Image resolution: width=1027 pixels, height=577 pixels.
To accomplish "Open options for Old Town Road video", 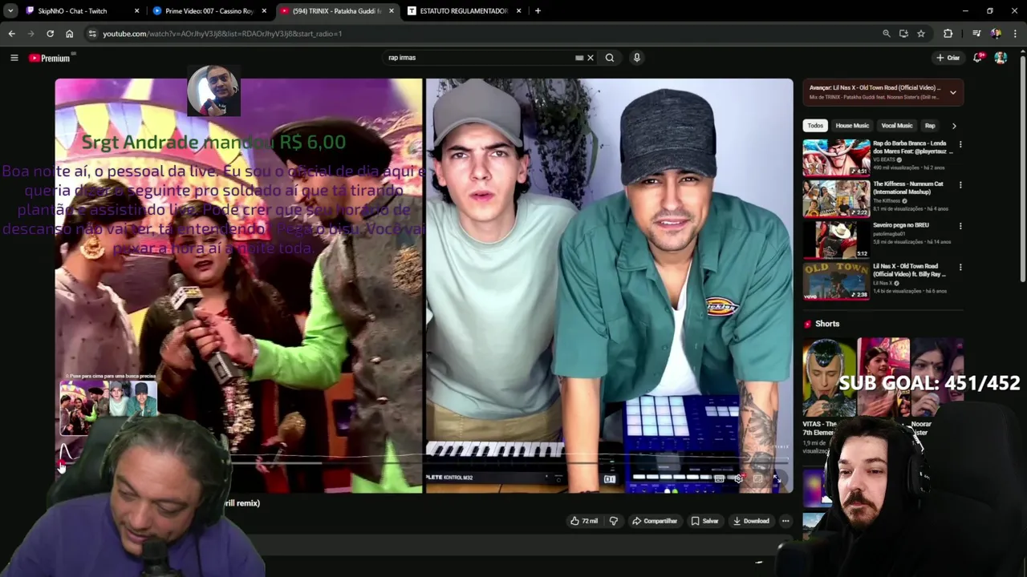I will (960, 267).
